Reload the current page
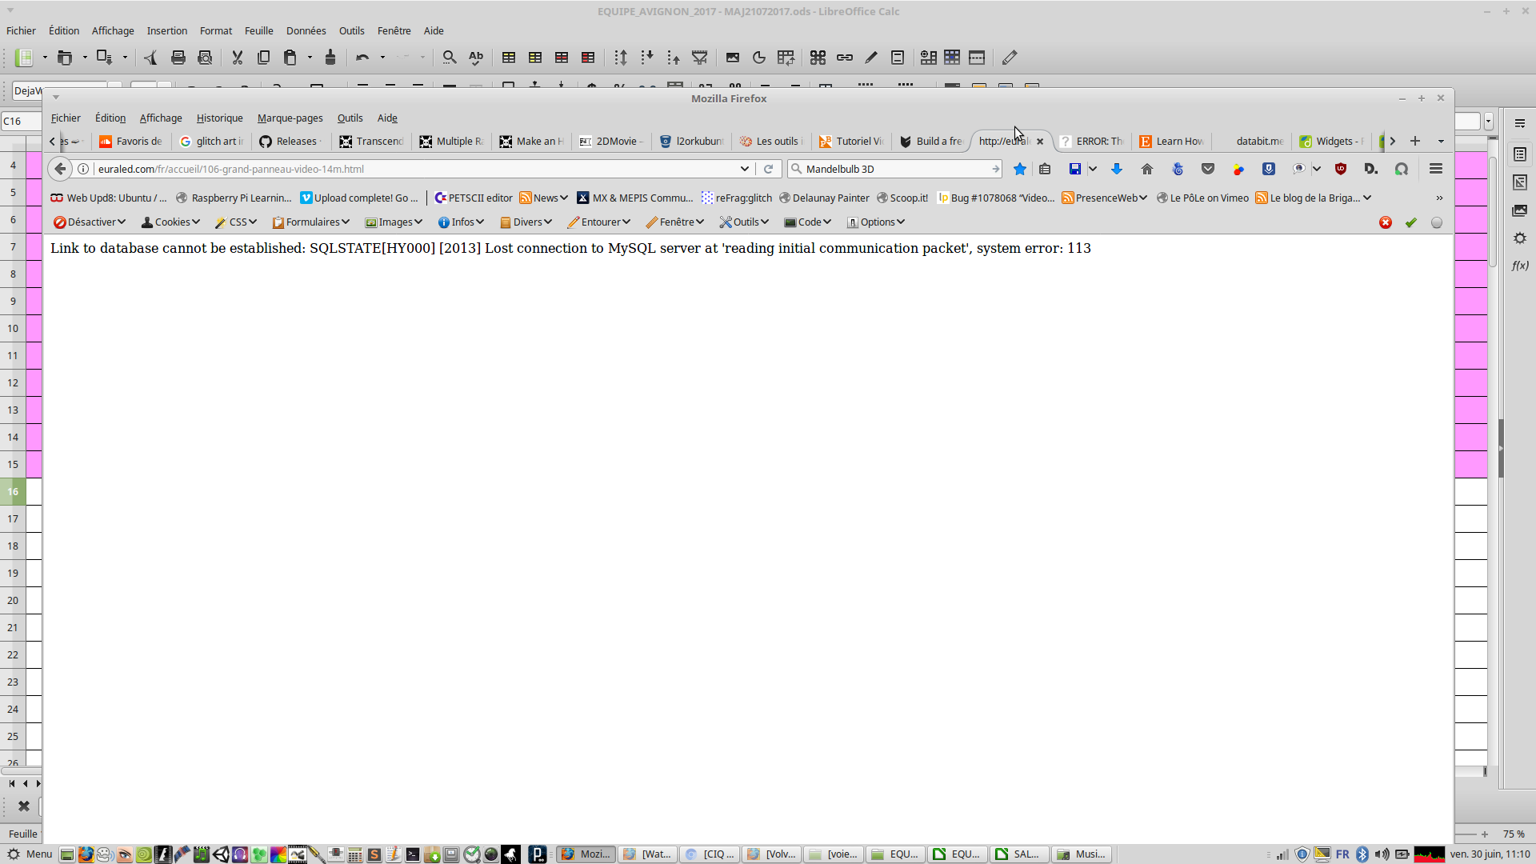The image size is (1536, 864). click(x=769, y=169)
